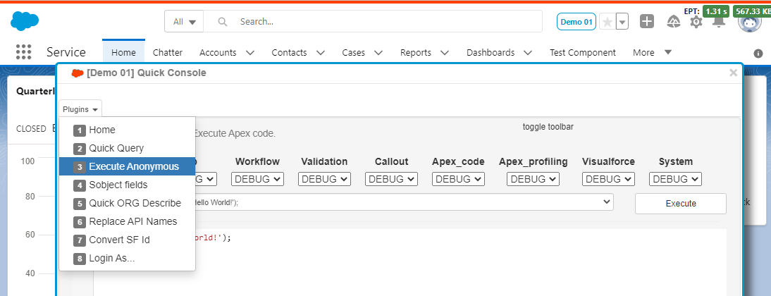
Task: Open the Apex_profiling log level dropdown
Action: 533,179
